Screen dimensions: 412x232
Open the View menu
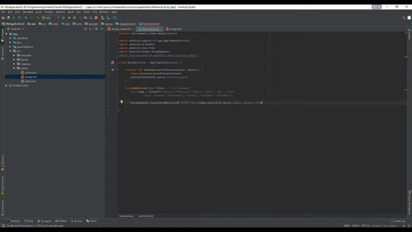click(17, 12)
